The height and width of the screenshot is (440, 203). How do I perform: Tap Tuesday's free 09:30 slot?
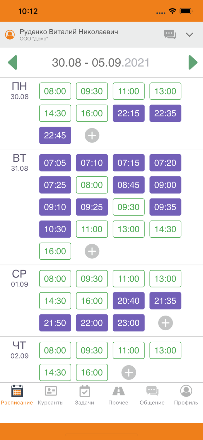point(129,207)
